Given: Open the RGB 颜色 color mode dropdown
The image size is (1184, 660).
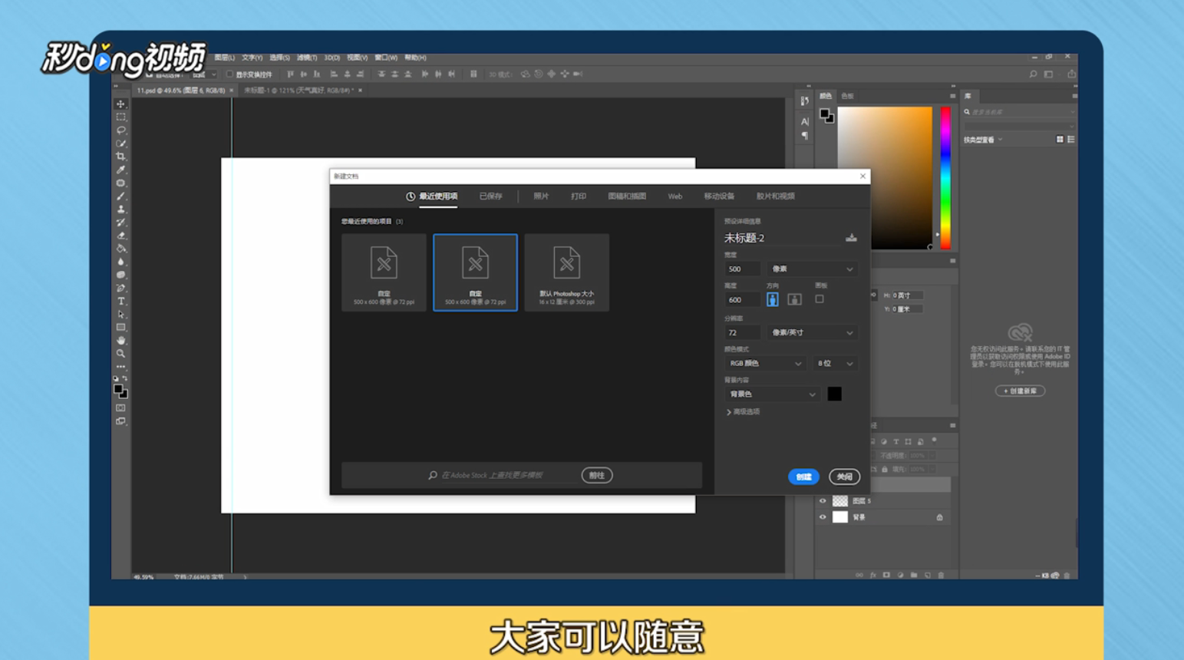Looking at the screenshot, I should [x=765, y=364].
